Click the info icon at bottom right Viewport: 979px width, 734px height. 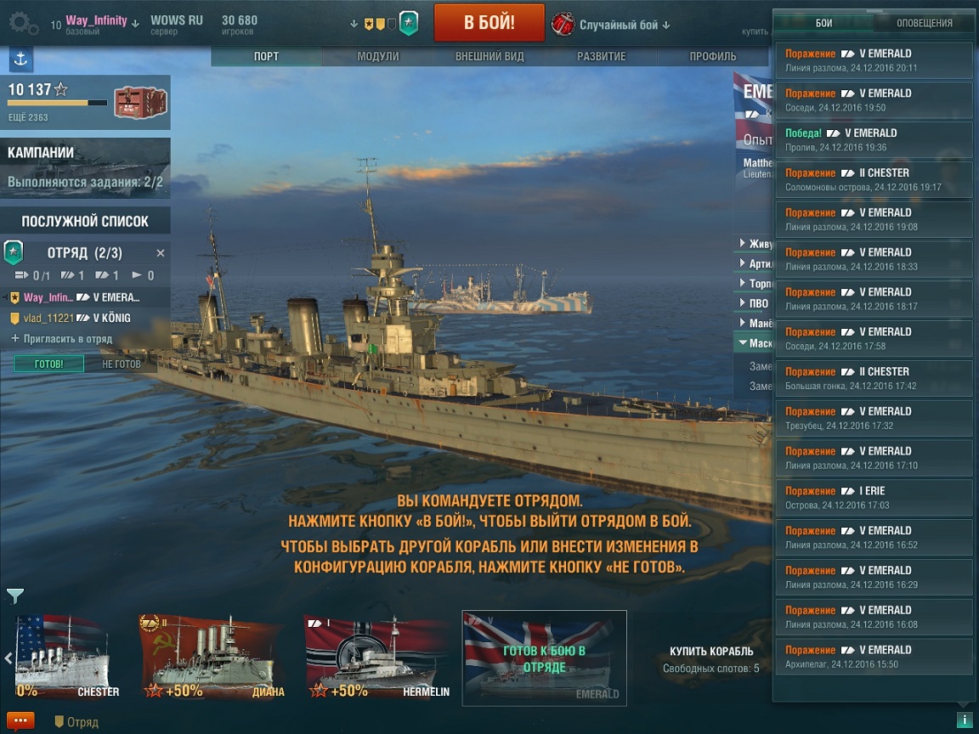(x=964, y=720)
